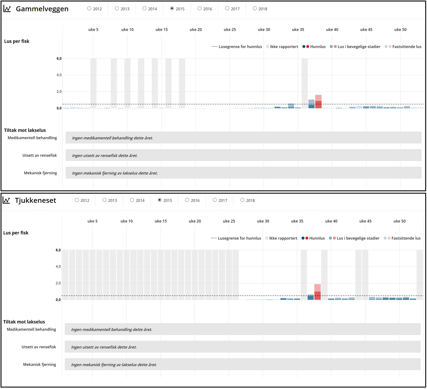Click Tjukkeneset legend entry Lusegrense for hunnlus
This screenshot has width=427, height=389.
236,238
